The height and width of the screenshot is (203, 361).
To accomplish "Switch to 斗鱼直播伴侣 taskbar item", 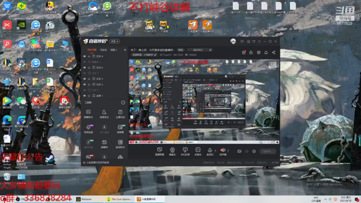I will 150,199.
